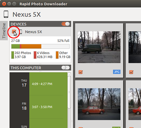The width and height of the screenshot is (141, 128).
Task: Uncheck the green van photo checkbox
Action: (81, 72)
